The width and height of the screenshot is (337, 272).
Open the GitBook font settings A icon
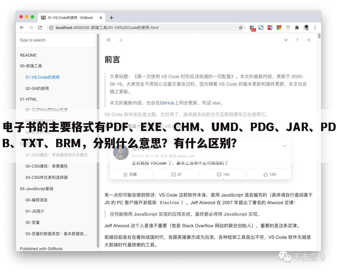click(x=121, y=40)
